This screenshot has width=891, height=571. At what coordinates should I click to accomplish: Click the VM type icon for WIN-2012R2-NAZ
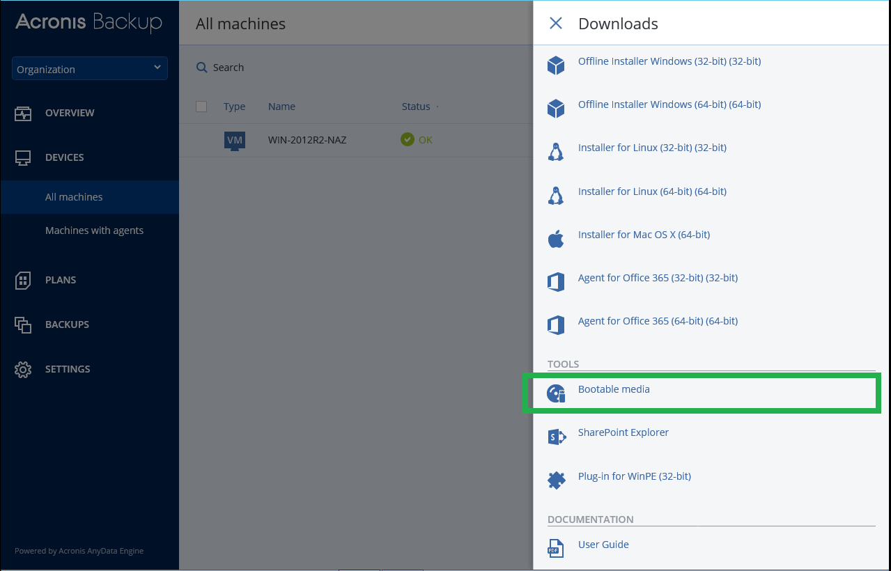click(x=235, y=141)
